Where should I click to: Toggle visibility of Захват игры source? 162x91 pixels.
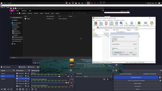point(26,83)
